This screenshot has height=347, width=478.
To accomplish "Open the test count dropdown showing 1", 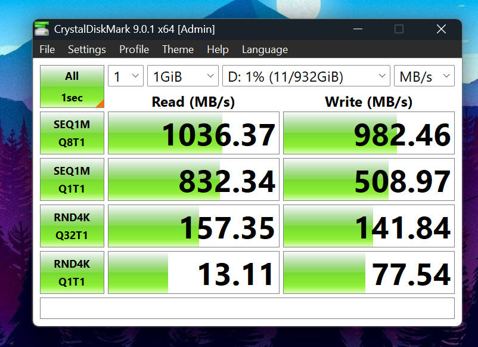I will (126, 76).
